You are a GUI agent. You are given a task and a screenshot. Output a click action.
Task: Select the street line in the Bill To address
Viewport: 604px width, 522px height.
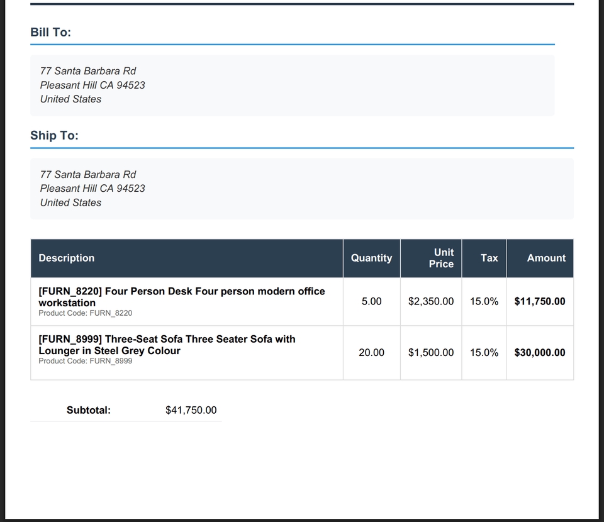[88, 71]
